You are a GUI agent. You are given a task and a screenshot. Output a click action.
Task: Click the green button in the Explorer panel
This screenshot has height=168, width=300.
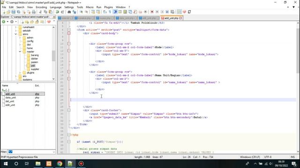3,22
